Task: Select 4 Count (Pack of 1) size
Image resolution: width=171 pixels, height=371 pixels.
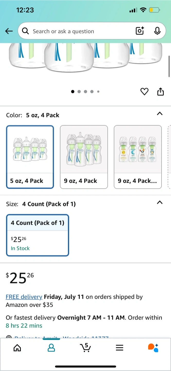Action: point(38,235)
